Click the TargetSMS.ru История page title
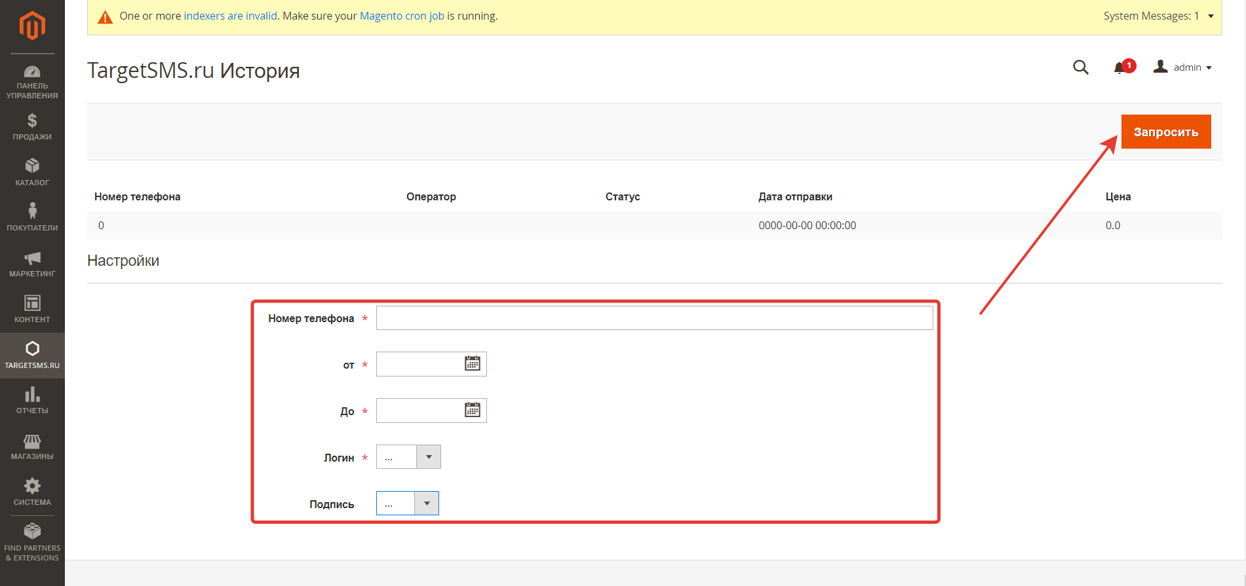This screenshot has width=1246, height=586. (193, 70)
